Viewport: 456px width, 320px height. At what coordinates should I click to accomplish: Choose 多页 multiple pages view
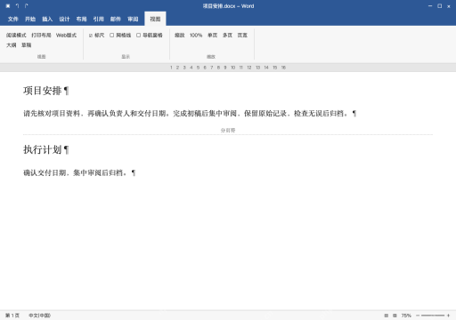point(227,36)
